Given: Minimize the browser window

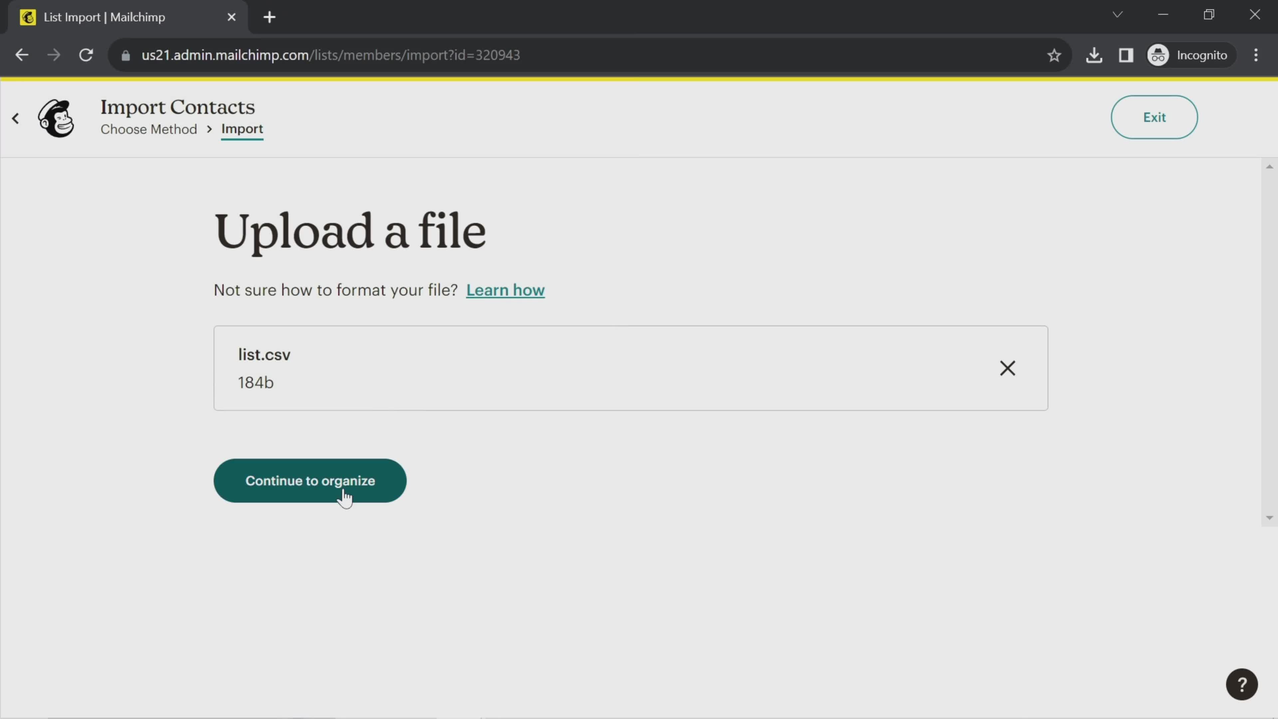Looking at the screenshot, I should [x=1163, y=15].
